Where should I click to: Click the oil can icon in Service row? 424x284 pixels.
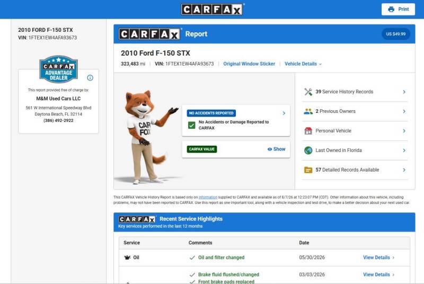click(x=127, y=258)
